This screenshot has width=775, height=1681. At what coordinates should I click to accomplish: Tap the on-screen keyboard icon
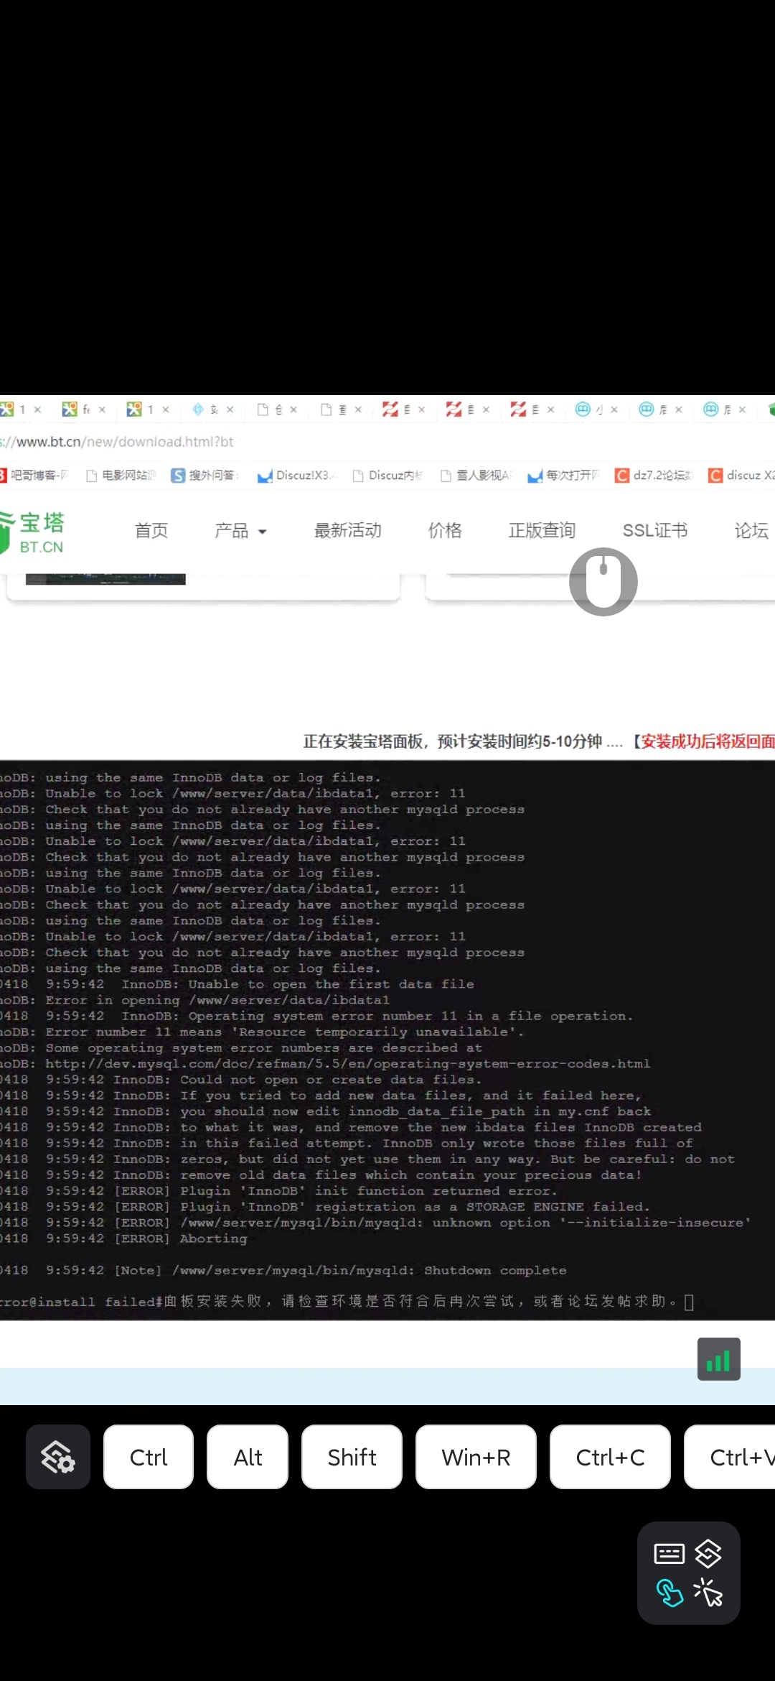670,1554
